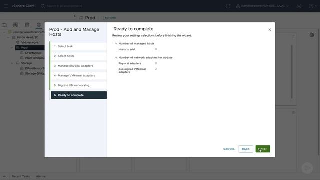The height and width of the screenshot is (180, 320).
Task: Open step 3 Manage physical adapters
Action: (x=79, y=66)
